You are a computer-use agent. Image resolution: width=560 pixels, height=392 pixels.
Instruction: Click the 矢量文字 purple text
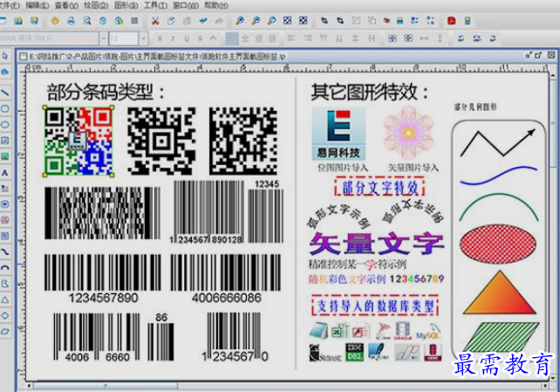tap(377, 243)
